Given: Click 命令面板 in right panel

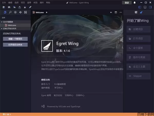Looking at the screenshot, I should [139, 48].
